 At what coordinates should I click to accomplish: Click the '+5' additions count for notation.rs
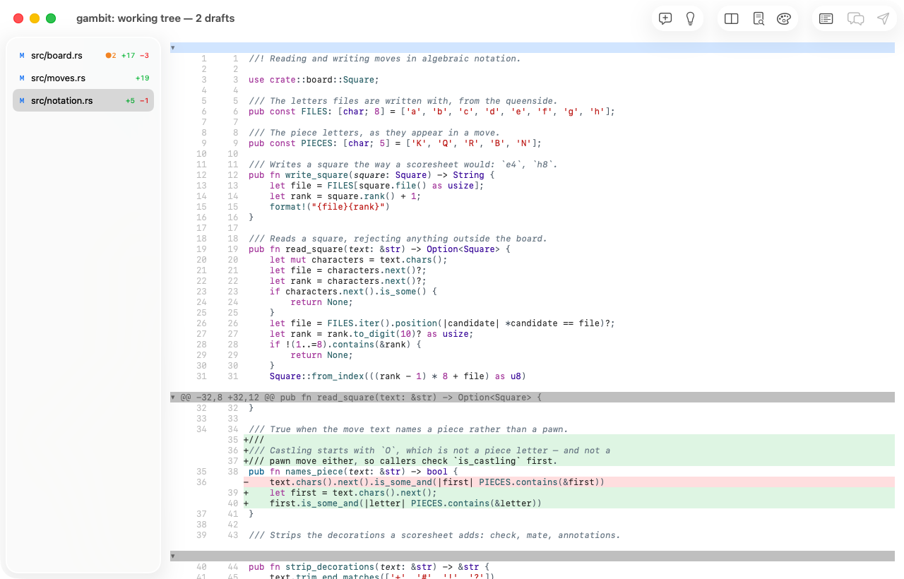coord(130,100)
